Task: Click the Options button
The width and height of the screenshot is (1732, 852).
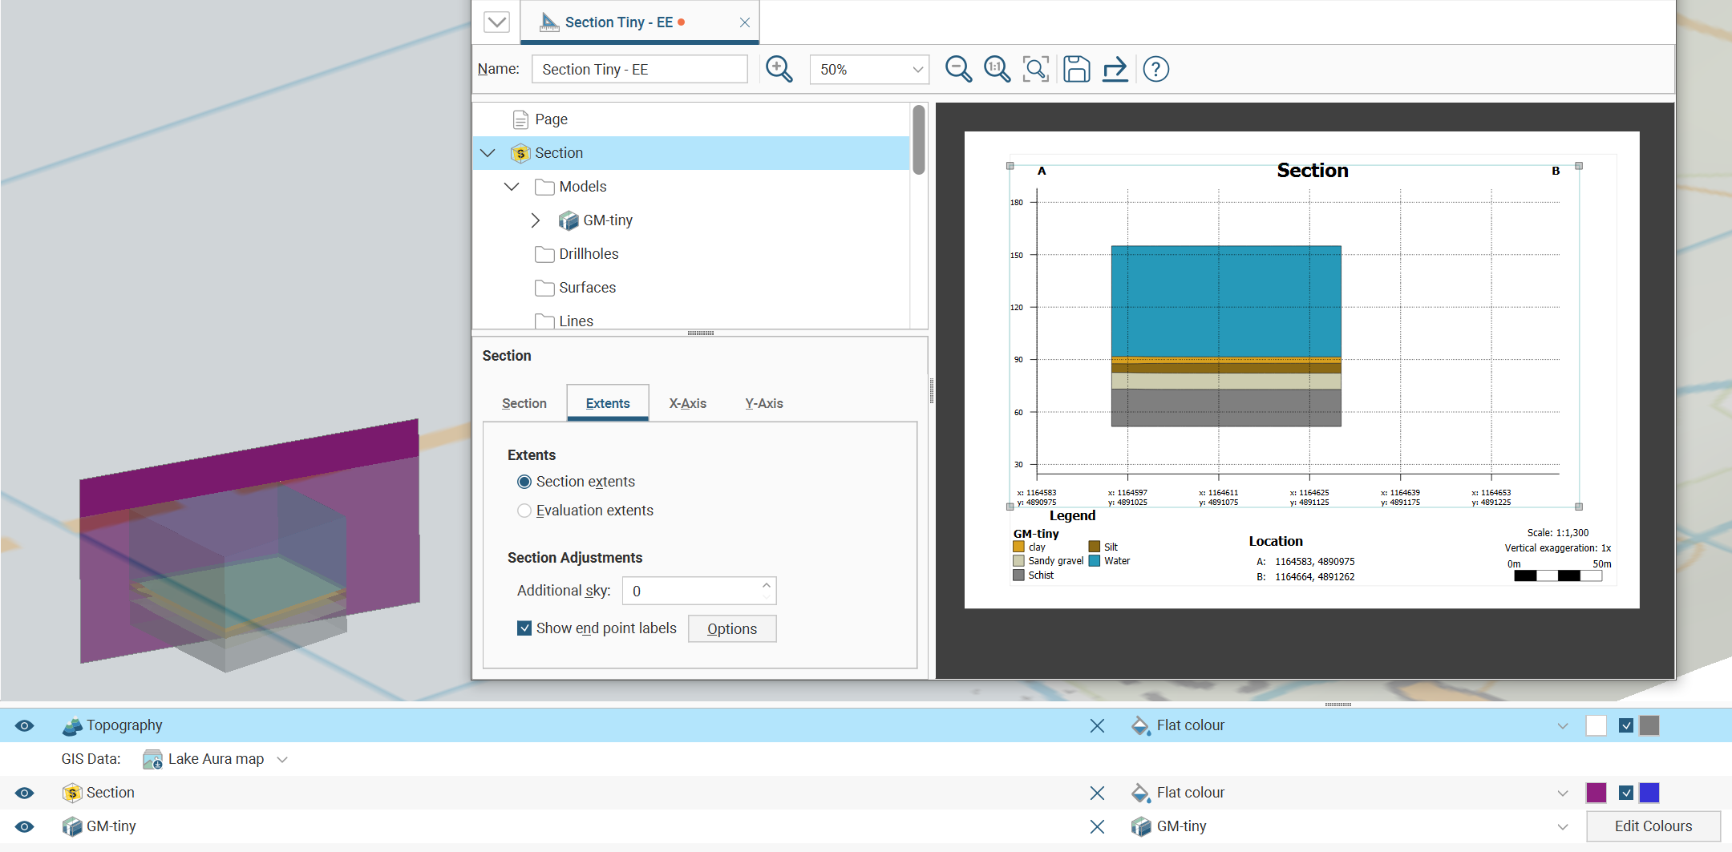Action: [731, 629]
